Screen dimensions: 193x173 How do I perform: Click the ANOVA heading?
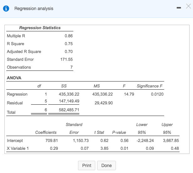[x=14, y=78]
